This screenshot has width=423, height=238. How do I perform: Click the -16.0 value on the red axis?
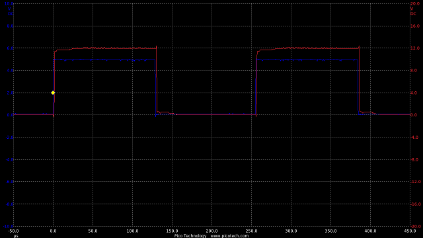(x=415, y=204)
